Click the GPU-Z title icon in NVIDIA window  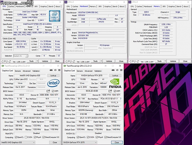pyautogui.click(x=65, y=66)
